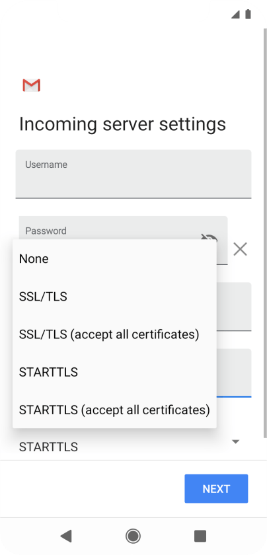Open recent apps square icon
The image size is (267, 555).
pyautogui.click(x=200, y=536)
